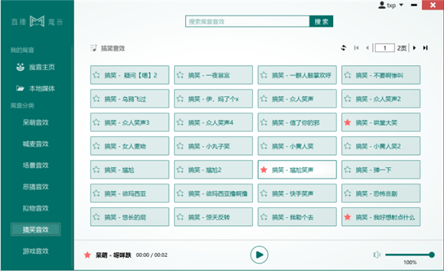Image resolution: width=444 pixels, height=271 pixels.
Task: Play the 德玛西亚 sound button
Action: pos(129,193)
